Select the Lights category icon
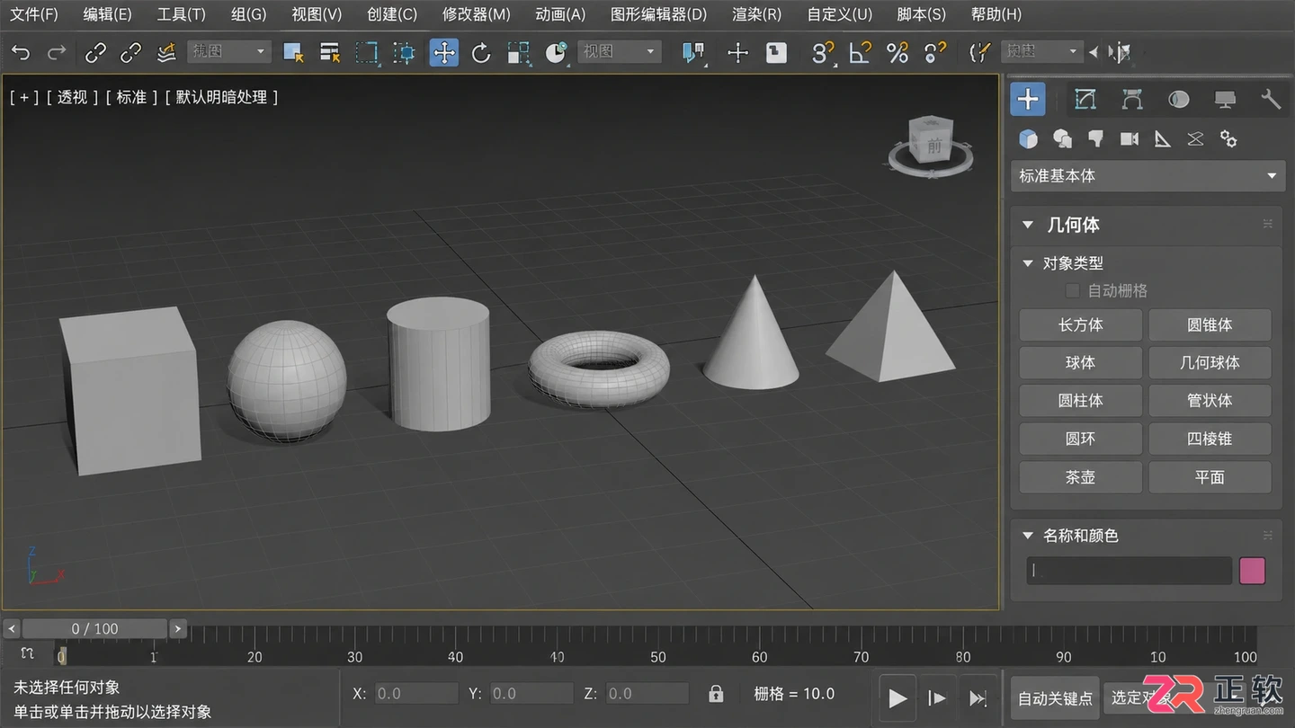Image resolution: width=1295 pixels, height=728 pixels. pos(1095,138)
